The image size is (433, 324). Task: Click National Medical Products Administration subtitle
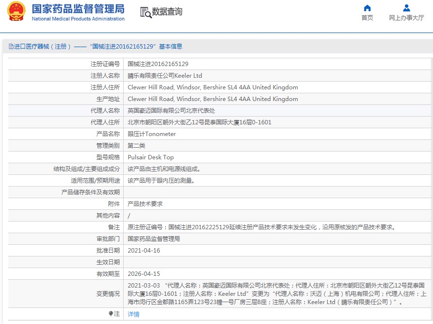click(x=78, y=19)
